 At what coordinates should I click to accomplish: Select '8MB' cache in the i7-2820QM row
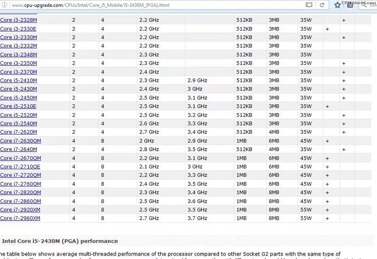tap(274, 192)
